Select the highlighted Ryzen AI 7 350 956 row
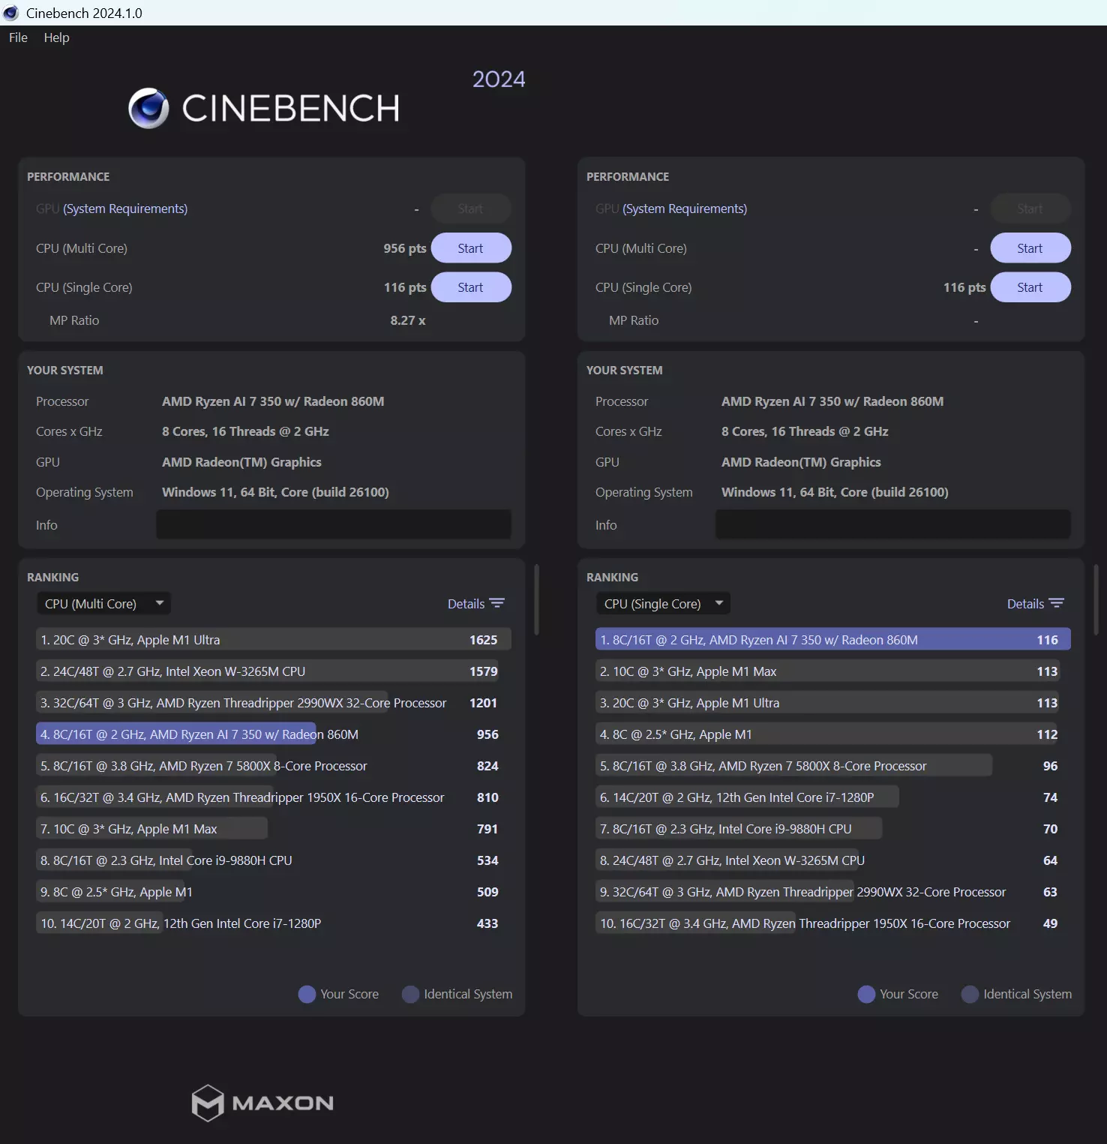Image resolution: width=1107 pixels, height=1144 pixels. tap(274, 734)
